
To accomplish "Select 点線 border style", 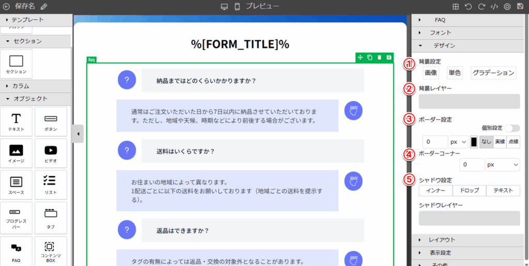I will [x=513, y=142].
